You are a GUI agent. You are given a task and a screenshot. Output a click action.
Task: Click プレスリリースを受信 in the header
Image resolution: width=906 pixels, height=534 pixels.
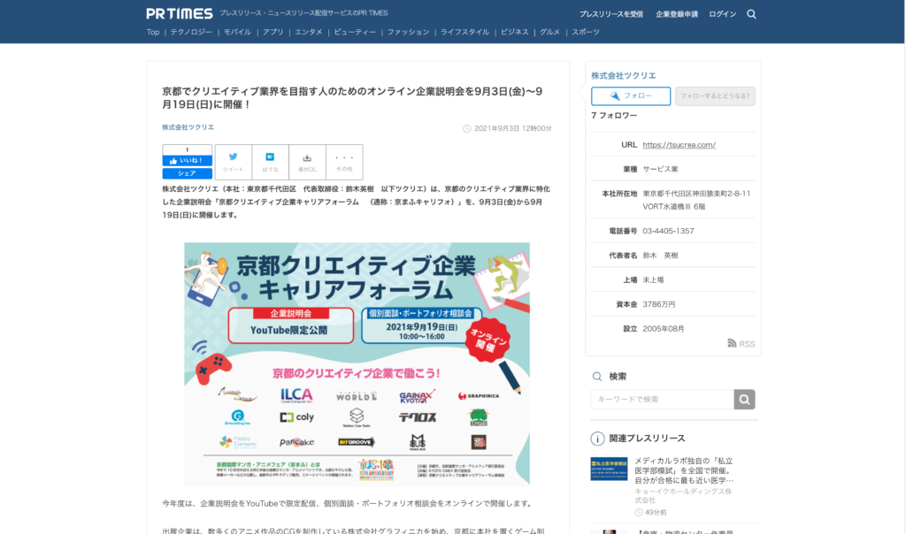click(x=611, y=14)
